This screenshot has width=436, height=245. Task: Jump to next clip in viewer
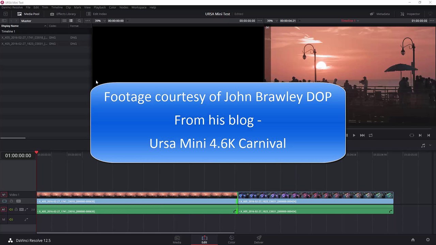point(362,135)
